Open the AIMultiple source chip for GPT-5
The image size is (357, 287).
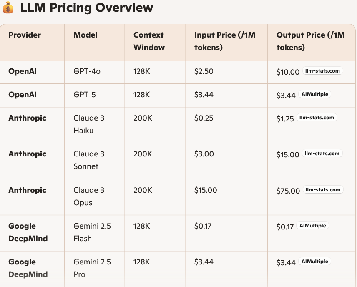click(x=315, y=95)
